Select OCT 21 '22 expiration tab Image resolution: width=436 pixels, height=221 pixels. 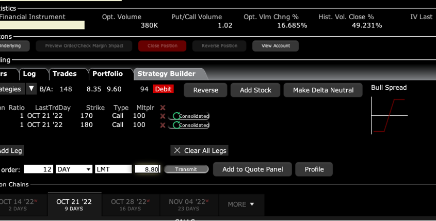click(74, 204)
